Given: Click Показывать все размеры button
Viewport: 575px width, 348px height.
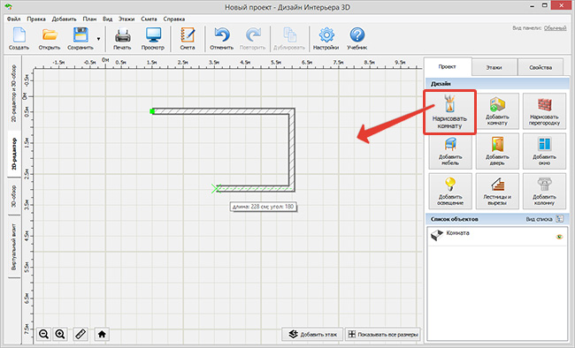Looking at the screenshot, I should pyautogui.click(x=383, y=334).
